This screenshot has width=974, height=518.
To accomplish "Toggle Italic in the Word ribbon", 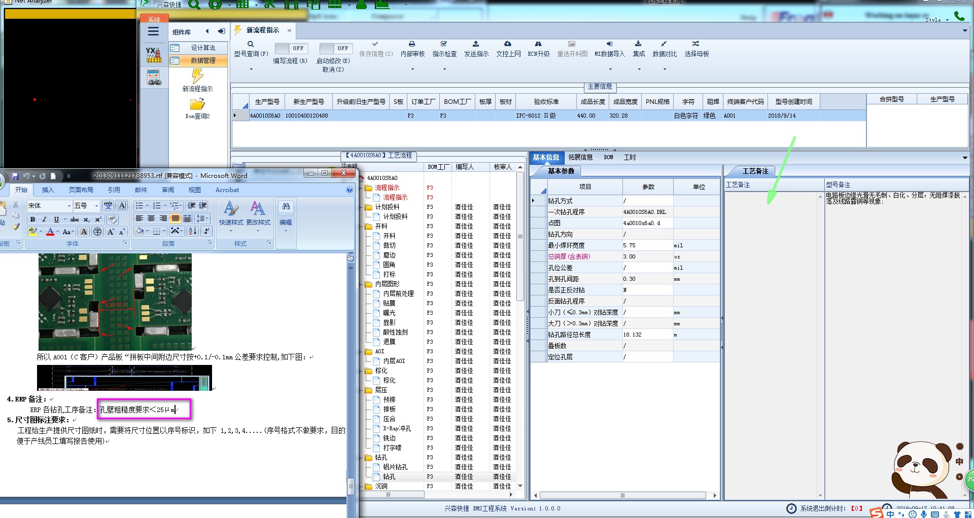I will 44,219.
